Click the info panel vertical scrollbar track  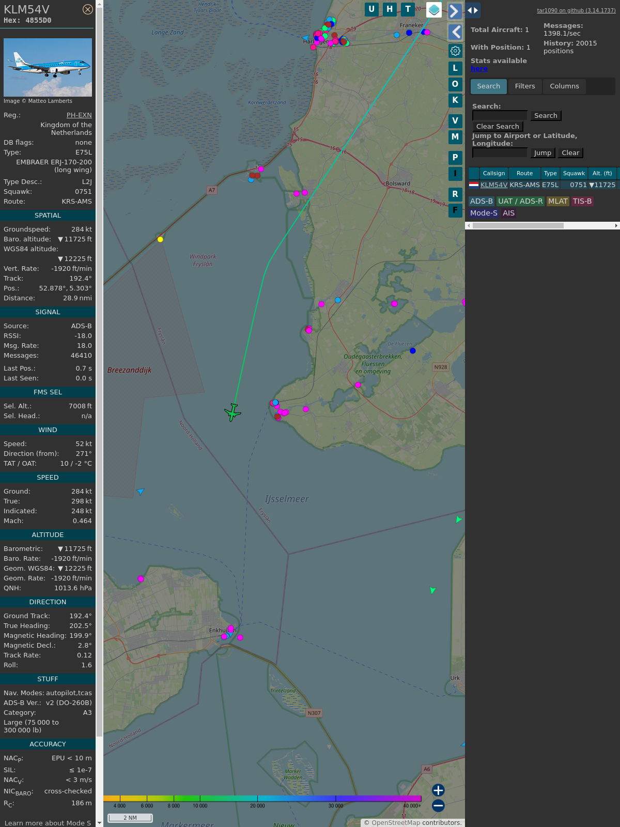[99, 413]
